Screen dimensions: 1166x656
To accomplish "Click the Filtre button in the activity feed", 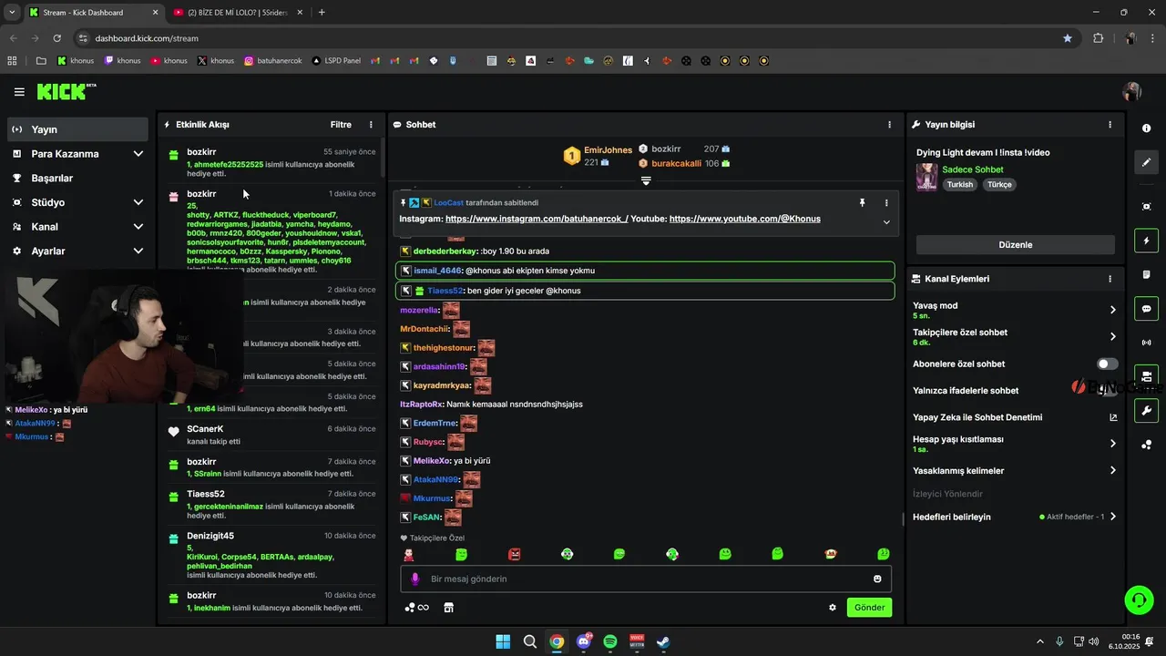I will (x=341, y=125).
